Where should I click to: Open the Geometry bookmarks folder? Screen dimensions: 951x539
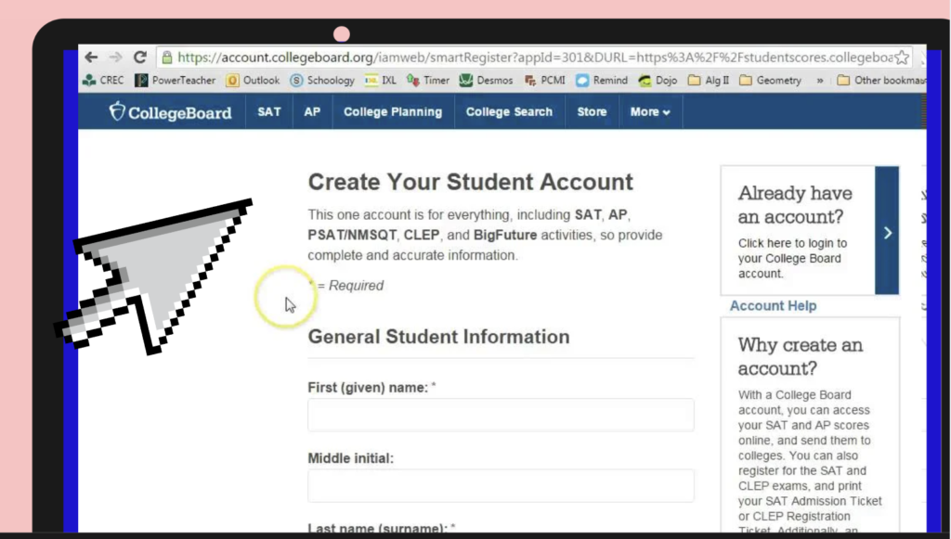click(770, 80)
